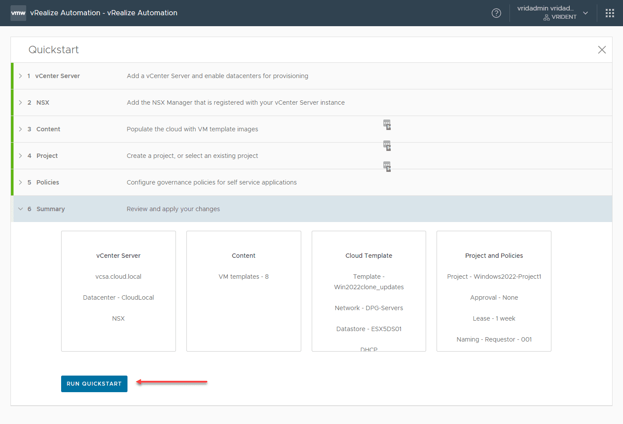This screenshot has width=623, height=424.
Task: Run the Quickstart with the blue button
Action: (94, 384)
